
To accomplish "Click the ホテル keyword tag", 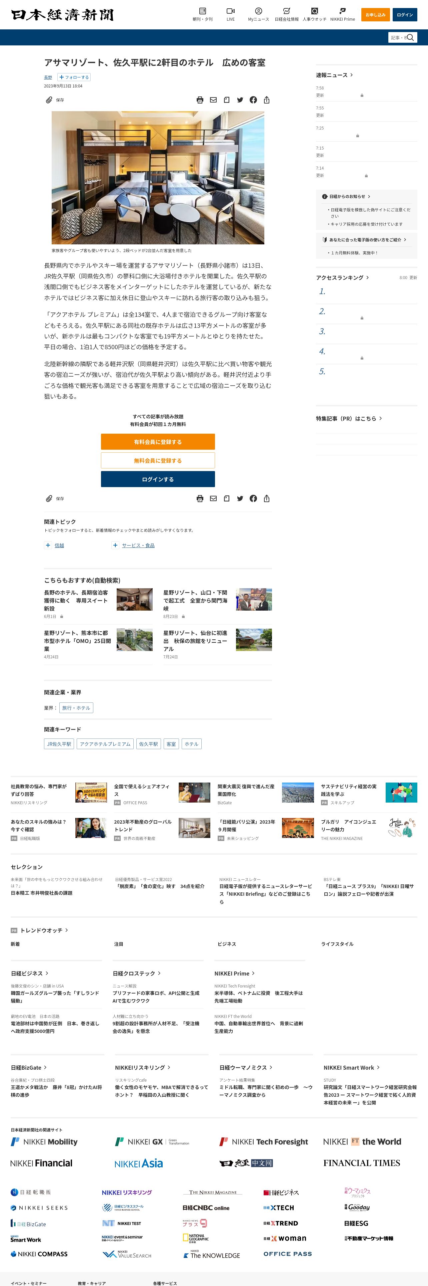I will tap(191, 744).
